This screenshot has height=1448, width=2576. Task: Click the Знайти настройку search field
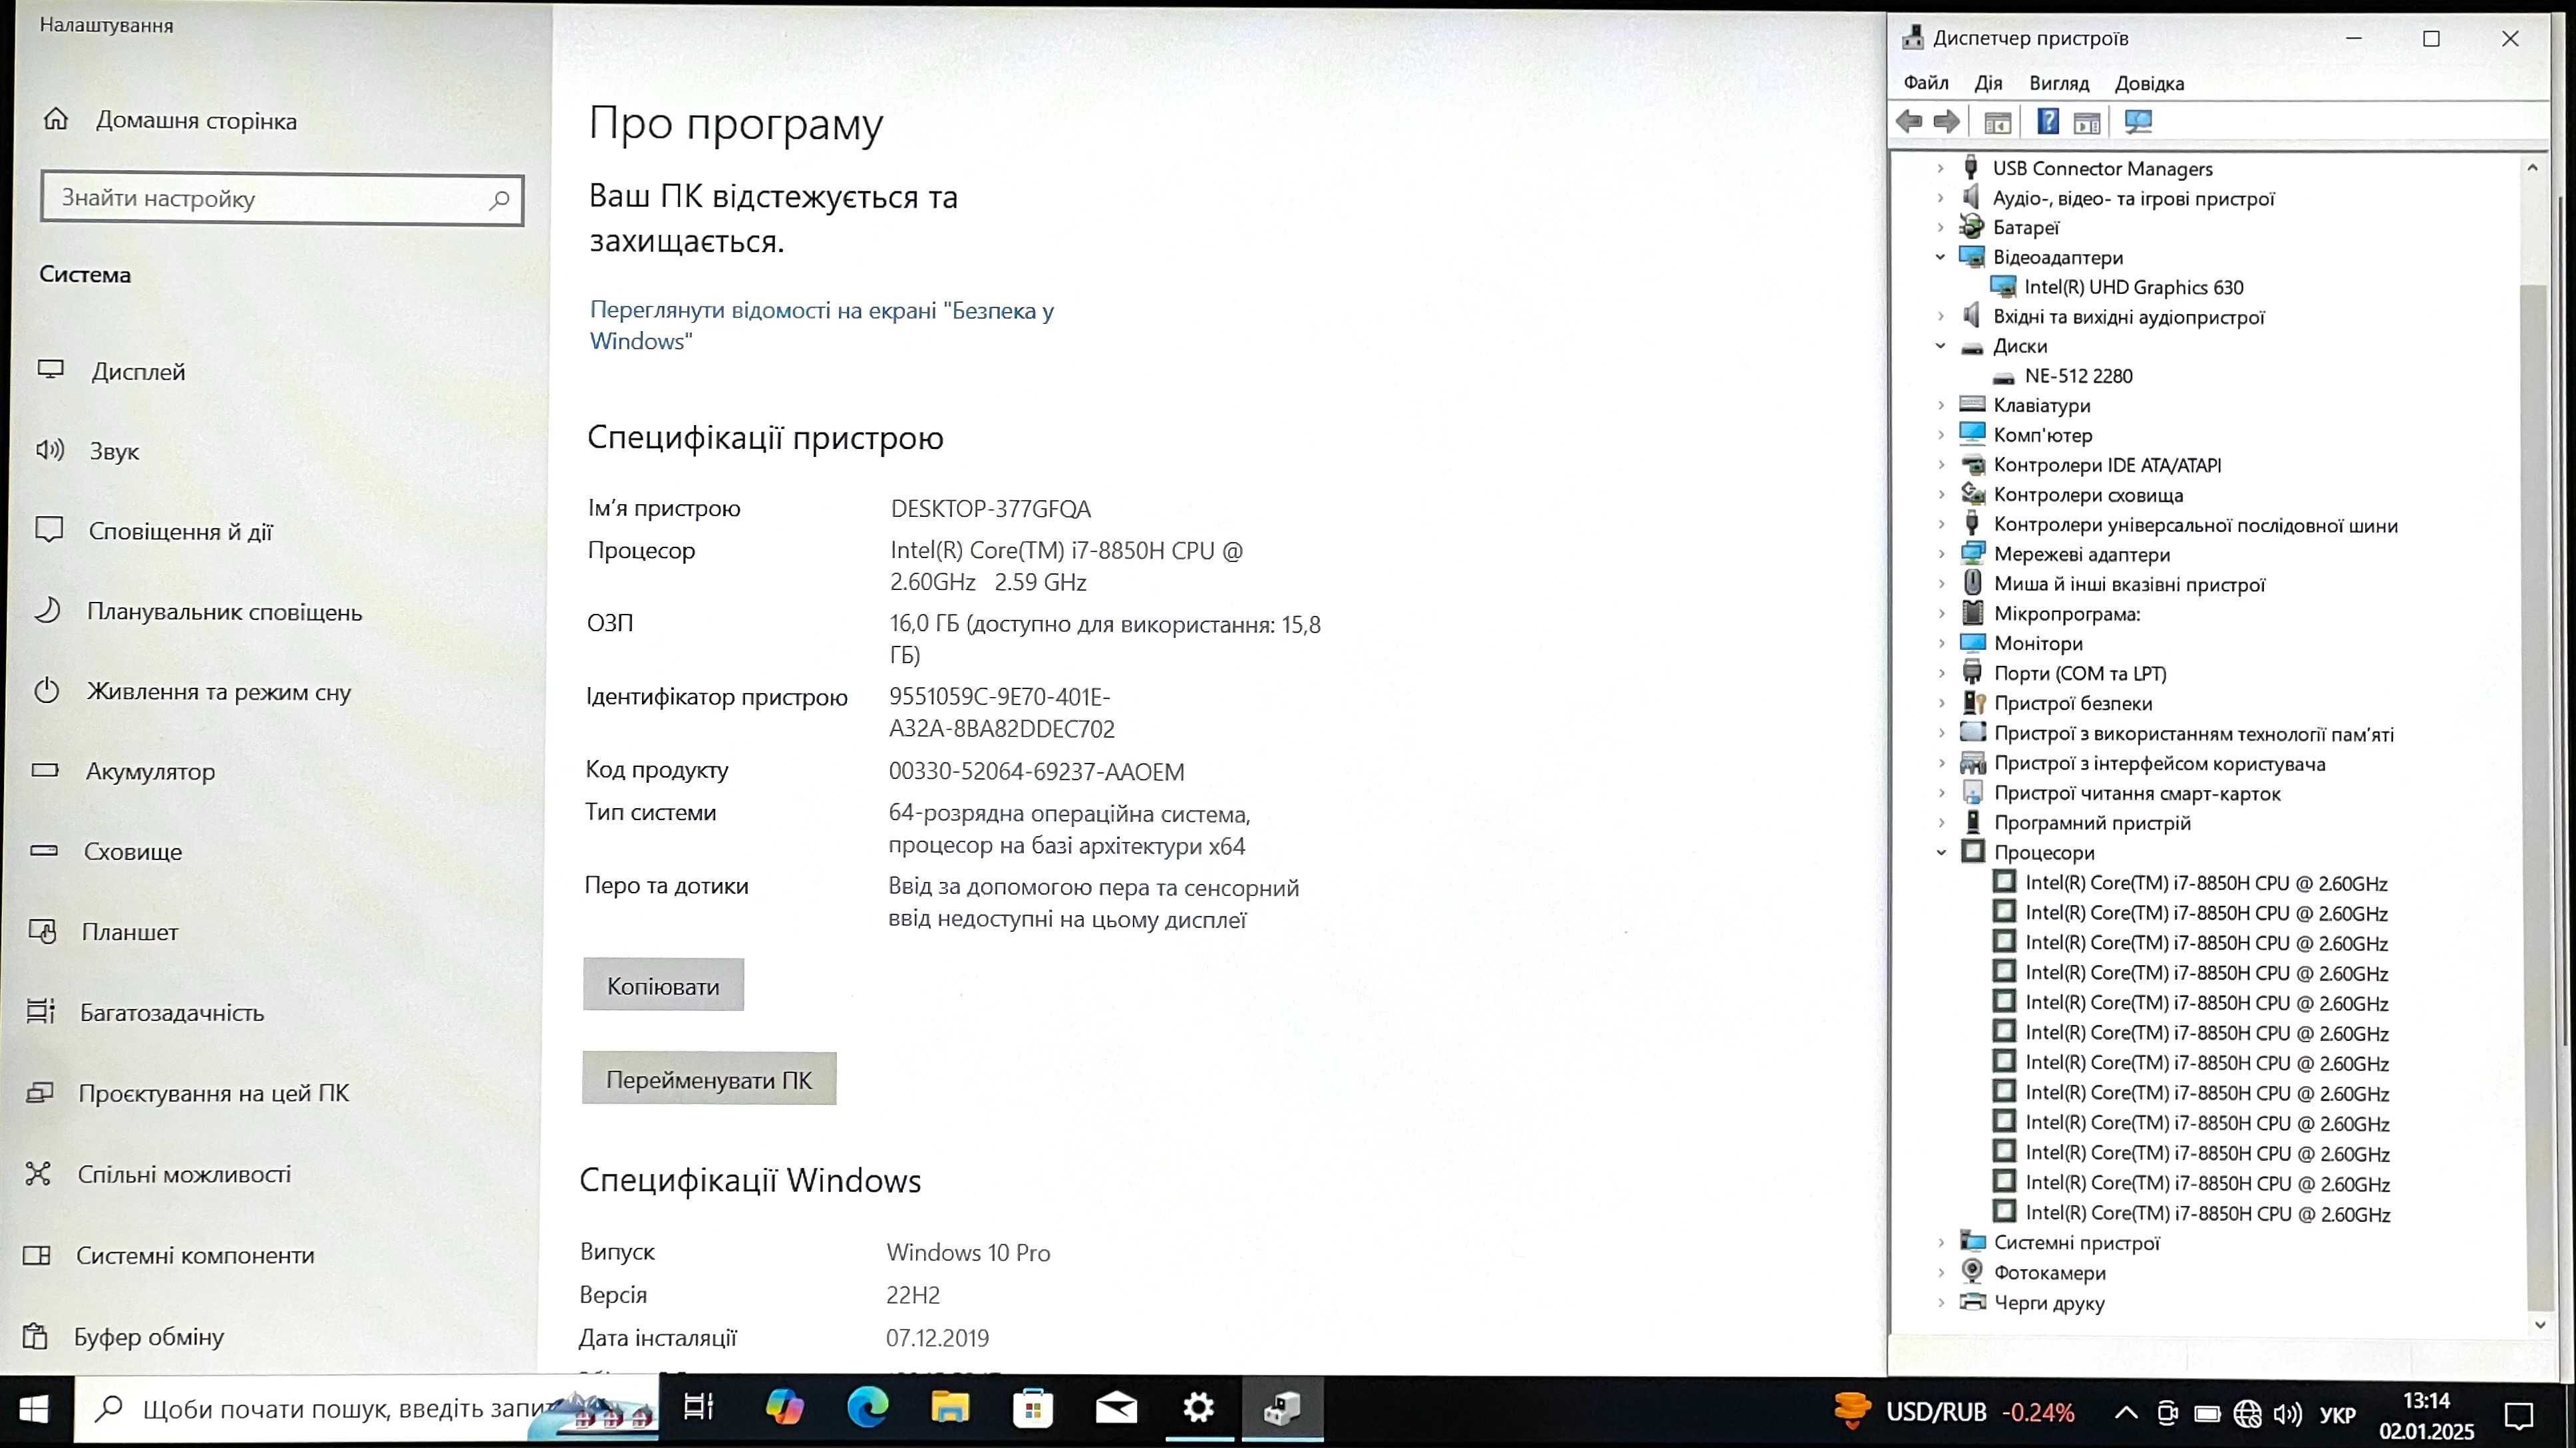point(282,199)
